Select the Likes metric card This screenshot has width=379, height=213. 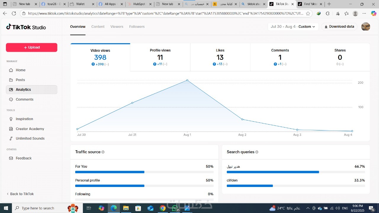tap(220, 57)
